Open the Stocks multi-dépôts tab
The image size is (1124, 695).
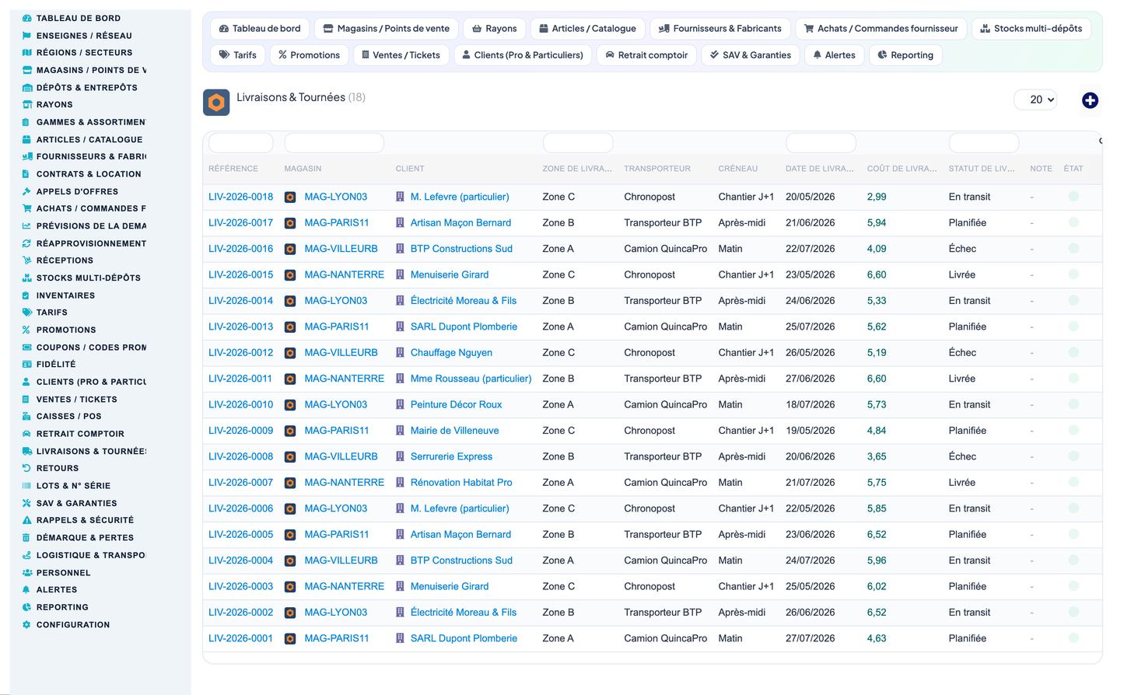[x=1031, y=29]
